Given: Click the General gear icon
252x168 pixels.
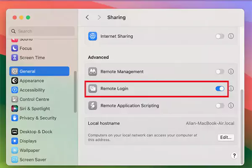Looking at the screenshot, I should click(15, 71).
